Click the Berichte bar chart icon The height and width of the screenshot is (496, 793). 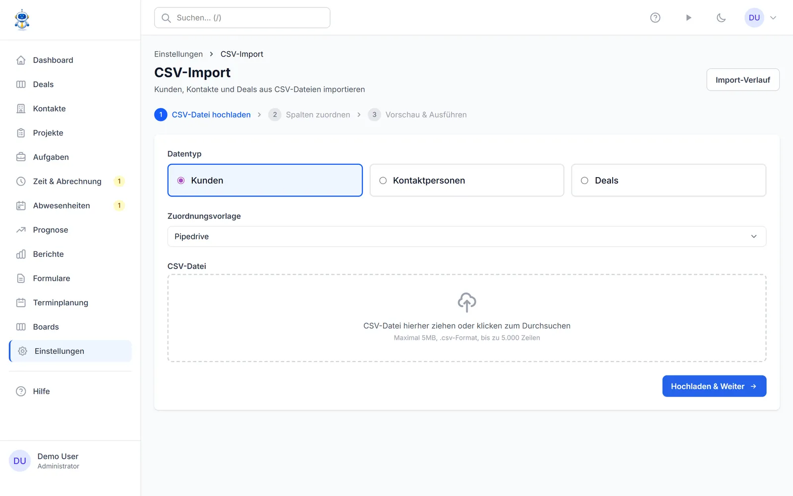[21, 254]
